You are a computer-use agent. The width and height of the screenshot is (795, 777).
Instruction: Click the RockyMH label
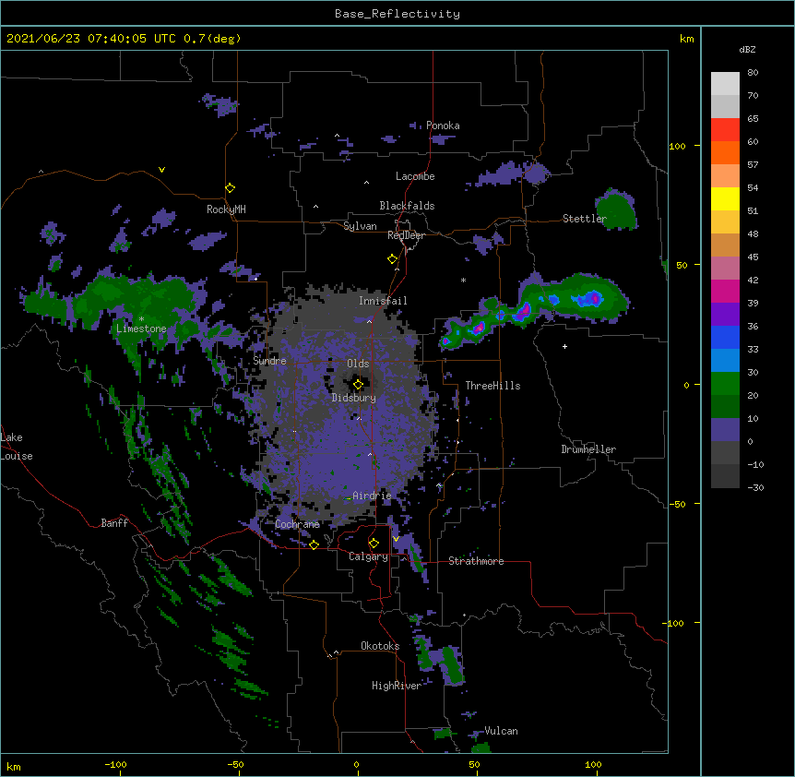(x=226, y=209)
